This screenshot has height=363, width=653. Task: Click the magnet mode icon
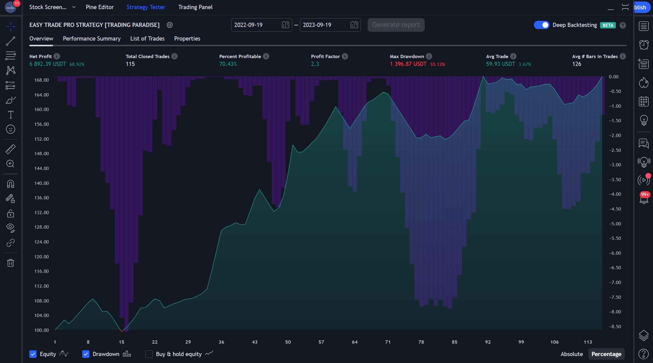pos(11,184)
